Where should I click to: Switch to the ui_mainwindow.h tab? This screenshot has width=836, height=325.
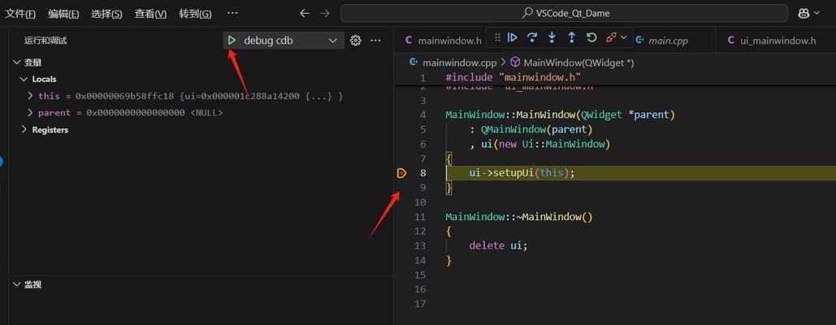pos(778,41)
